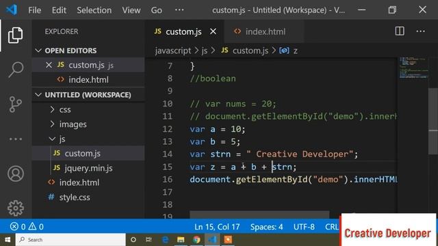The image size is (438, 246).
Task: Split the editor to the right
Action: 400,31
